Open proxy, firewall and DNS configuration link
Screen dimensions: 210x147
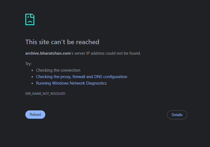click(x=82, y=77)
